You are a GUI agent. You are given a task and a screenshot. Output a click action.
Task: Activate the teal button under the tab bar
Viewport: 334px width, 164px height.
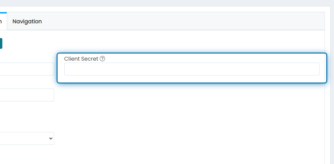point(1,43)
